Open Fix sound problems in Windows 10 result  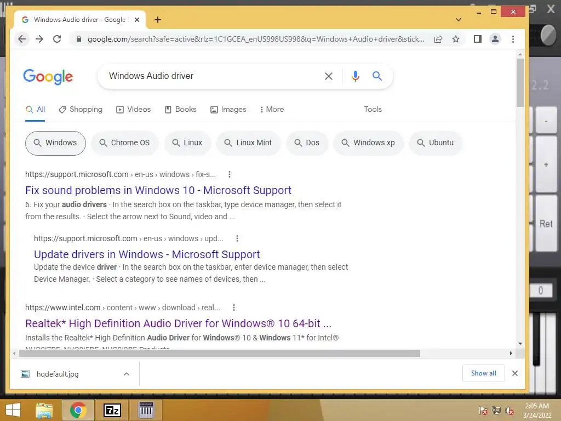158,190
